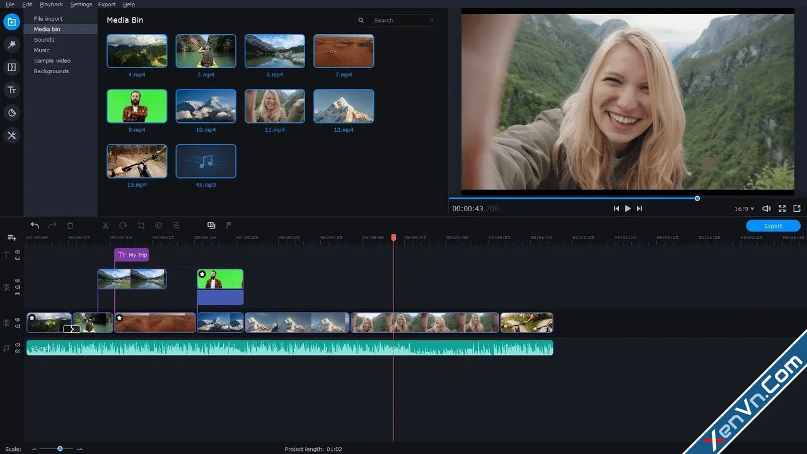The width and height of the screenshot is (807, 454).
Task: Click the transition icon between first clips
Action: tap(72, 329)
